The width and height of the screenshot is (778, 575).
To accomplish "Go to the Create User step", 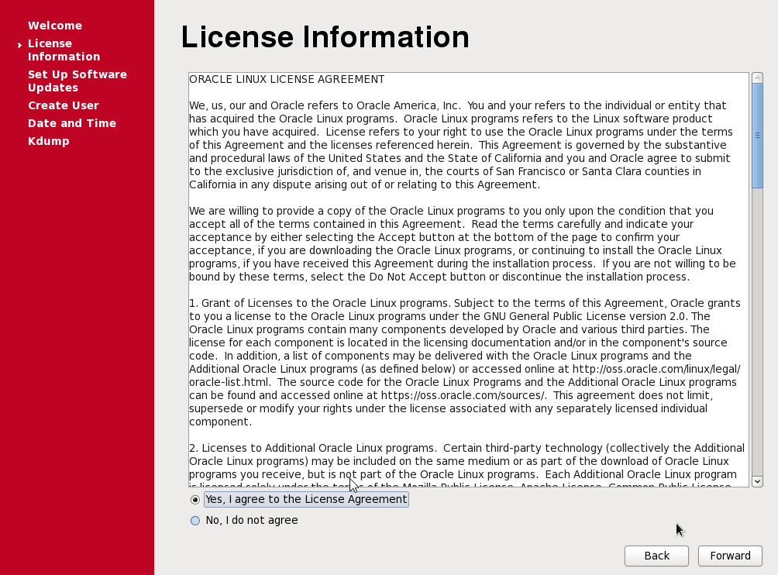I will coord(64,105).
